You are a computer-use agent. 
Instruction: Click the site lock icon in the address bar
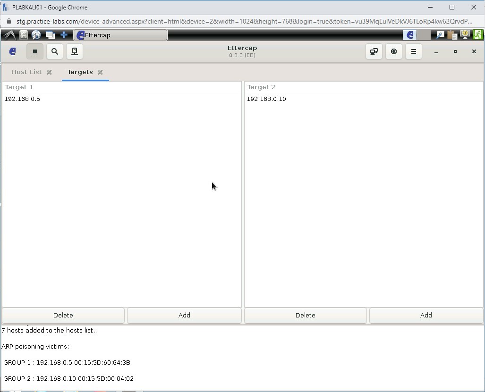pos(8,21)
